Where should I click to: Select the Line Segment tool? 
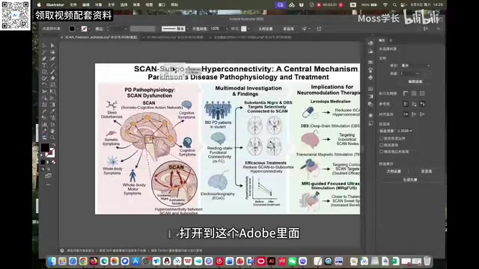pos(52,65)
